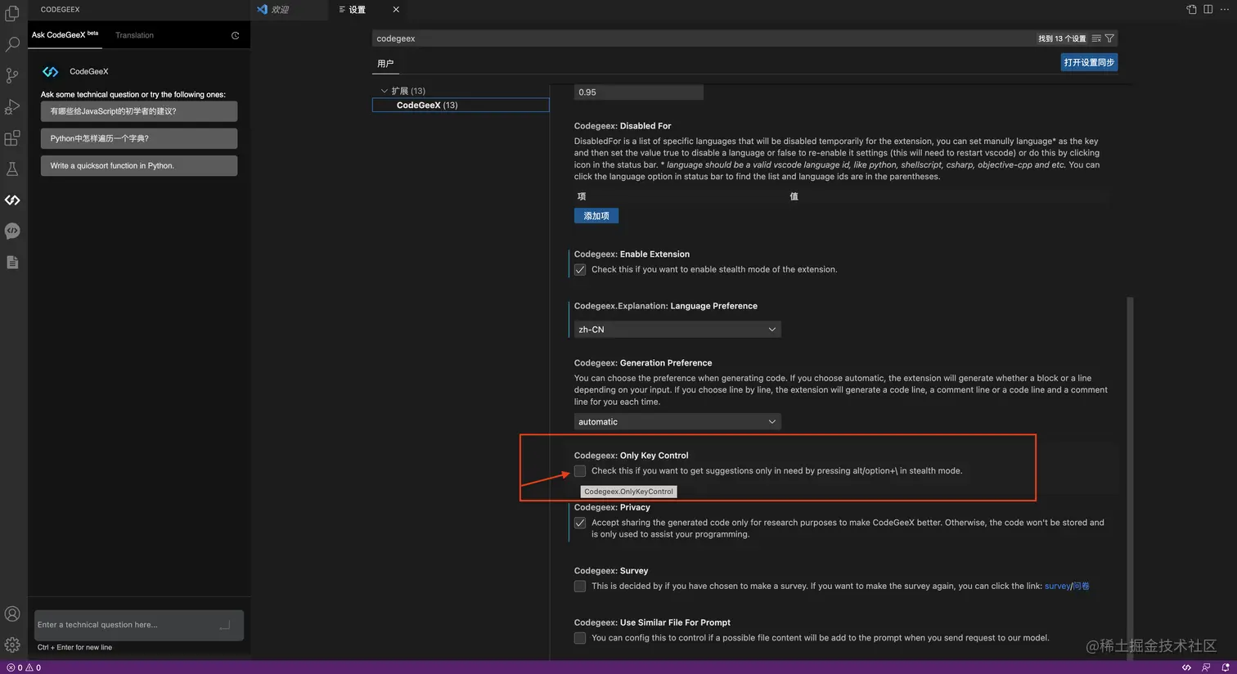Viewport: 1237px width, 674px height.
Task: Click the chat history clock icon
Action: tap(236, 35)
